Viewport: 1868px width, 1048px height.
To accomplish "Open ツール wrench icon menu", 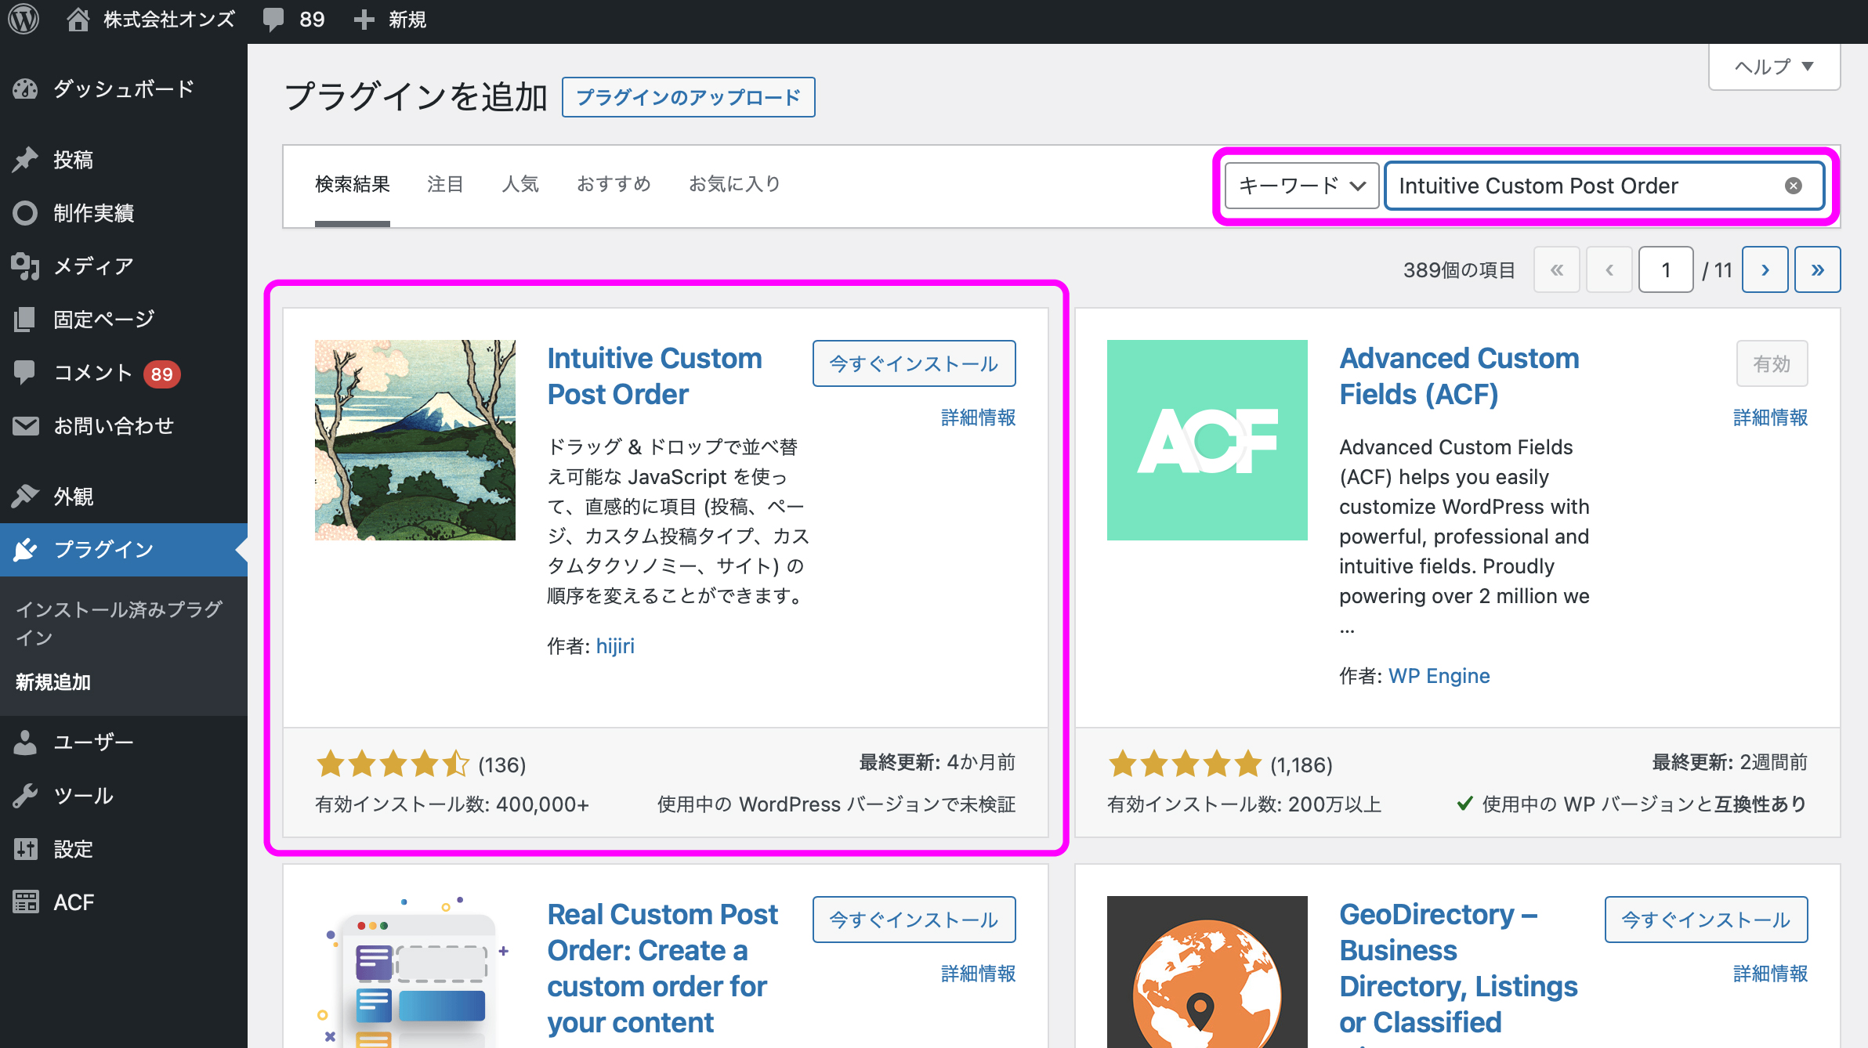I will tap(25, 796).
